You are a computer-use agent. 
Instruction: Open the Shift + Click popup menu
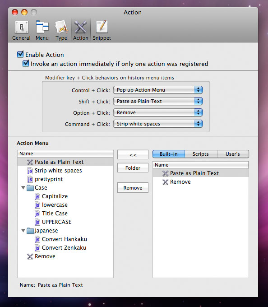click(158, 101)
